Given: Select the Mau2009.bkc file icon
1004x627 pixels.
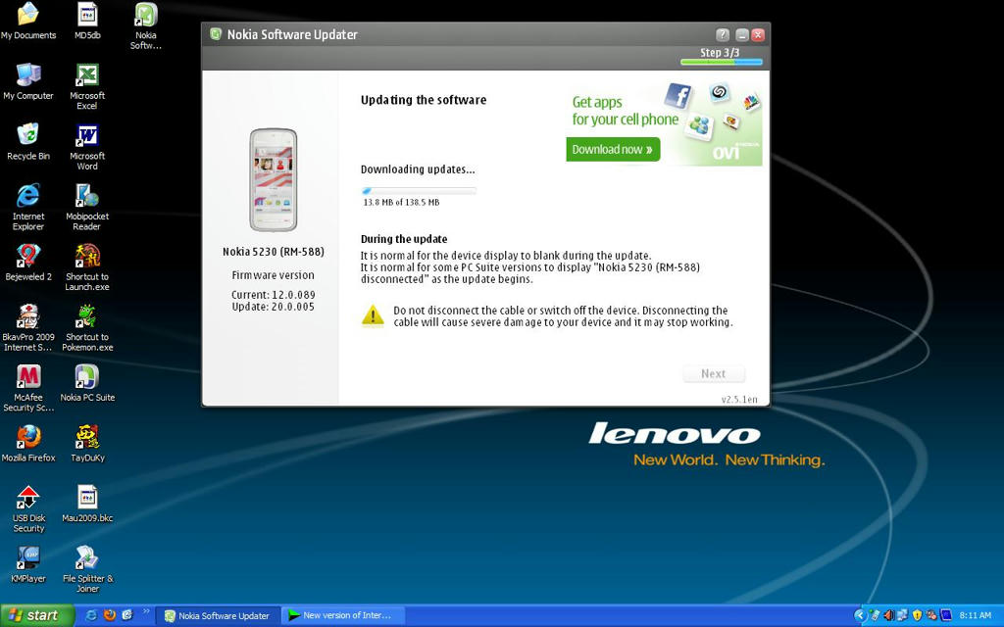Looking at the screenshot, I should 87,504.
